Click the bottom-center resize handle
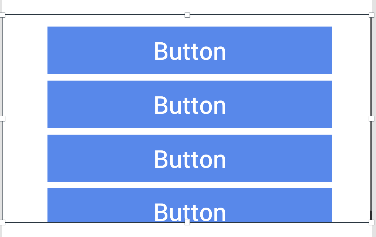376x237 pixels. (187, 222)
